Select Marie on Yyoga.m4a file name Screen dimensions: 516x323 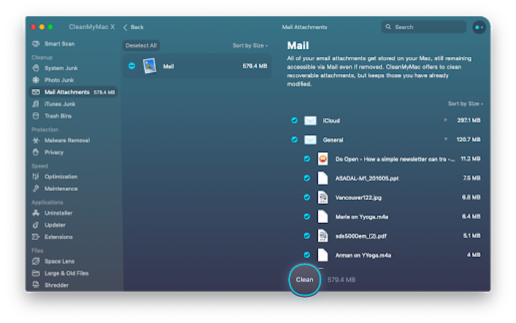[362, 217]
